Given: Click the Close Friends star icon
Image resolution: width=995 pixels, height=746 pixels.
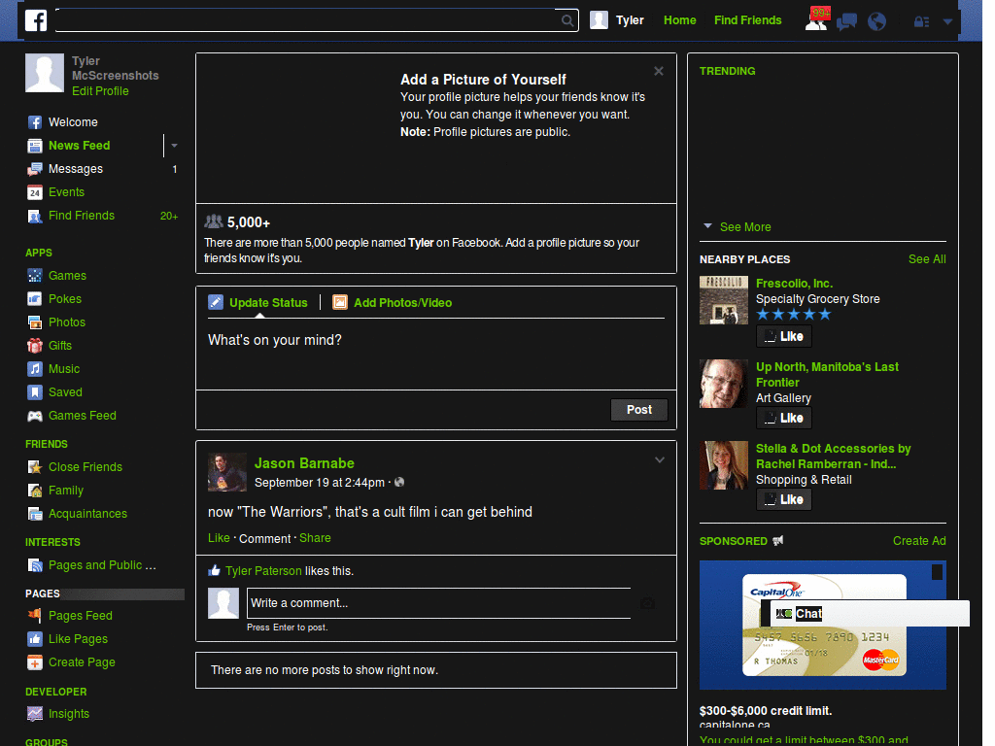Looking at the screenshot, I should coord(35,467).
